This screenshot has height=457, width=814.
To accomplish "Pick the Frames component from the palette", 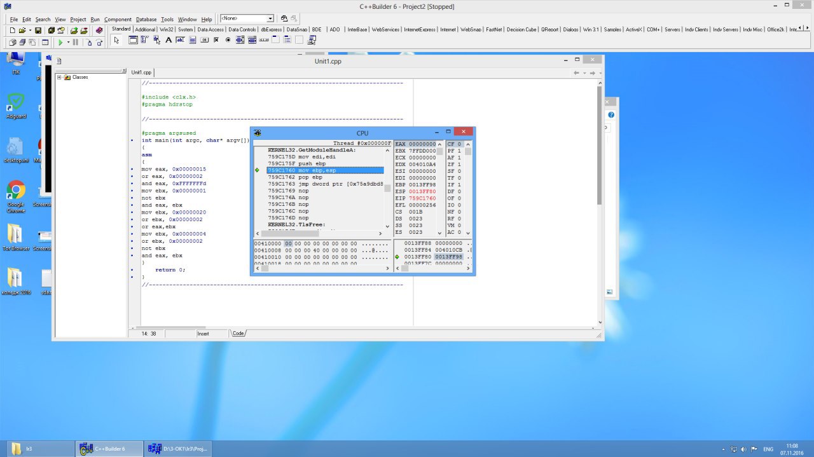I will click(x=133, y=40).
